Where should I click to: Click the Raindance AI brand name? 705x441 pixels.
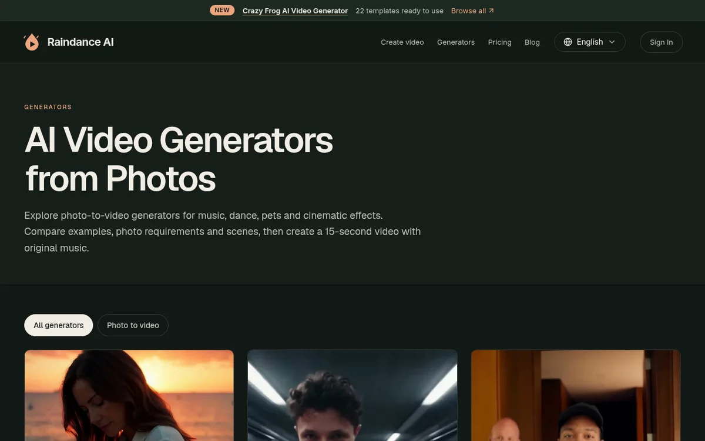[x=80, y=42]
